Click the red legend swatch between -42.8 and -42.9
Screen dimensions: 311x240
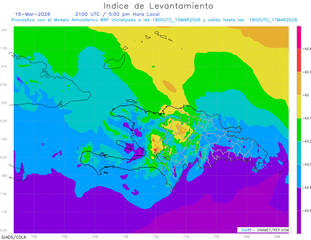pyautogui.click(x=299, y=60)
